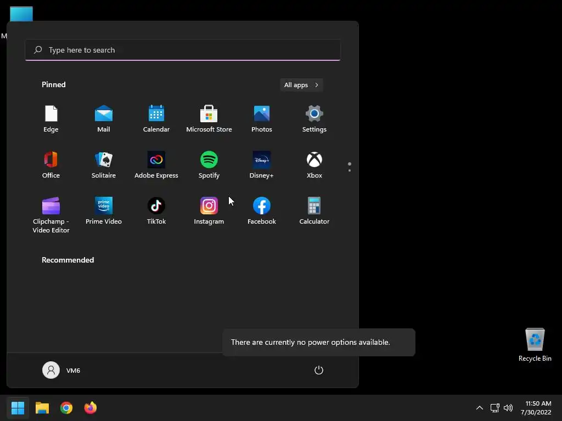Open the Settings gear app

click(314, 119)
